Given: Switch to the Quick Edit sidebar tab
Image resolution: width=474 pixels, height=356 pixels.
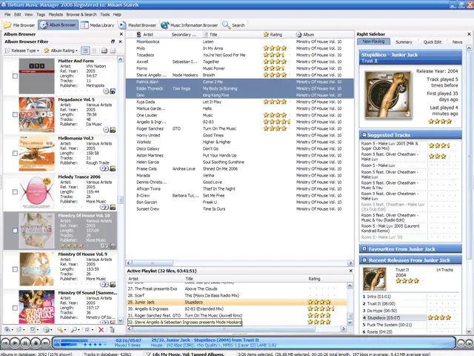Looking at the screenshot, I should (432, 42).
